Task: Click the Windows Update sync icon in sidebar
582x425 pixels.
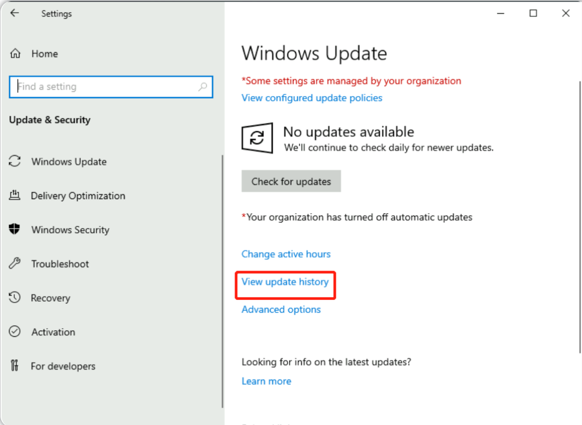Action: pos(15,161)
